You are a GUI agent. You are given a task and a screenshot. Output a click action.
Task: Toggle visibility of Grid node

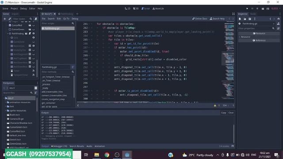click(x=34, y=38)
